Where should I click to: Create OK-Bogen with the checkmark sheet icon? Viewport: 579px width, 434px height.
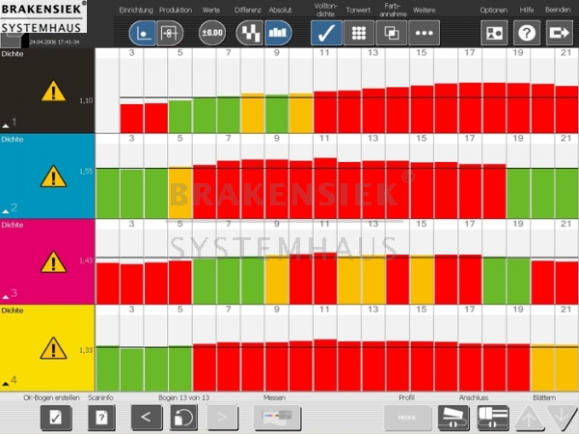pos(56,418)
